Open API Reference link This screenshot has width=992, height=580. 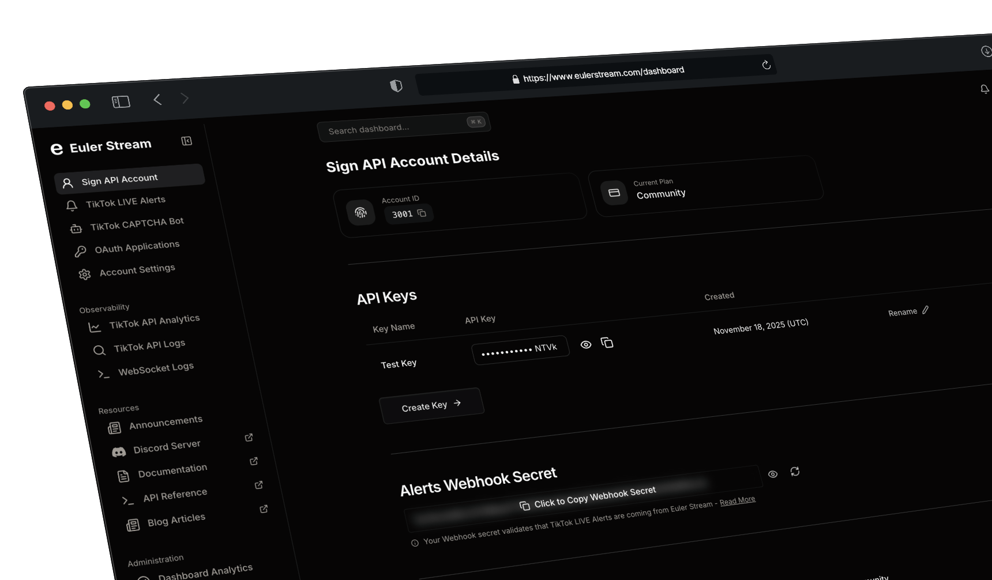coord(175,495)
